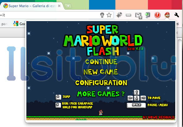Click inside the URL address field

point(49,15)
